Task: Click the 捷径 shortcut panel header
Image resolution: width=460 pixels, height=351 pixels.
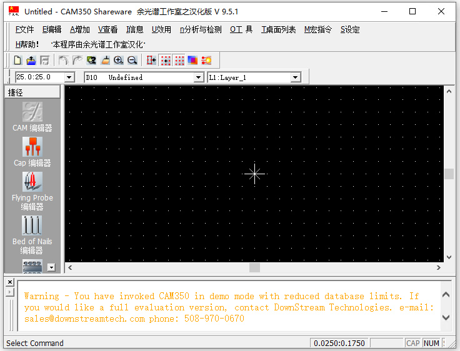Action: pyautogui.click(x=32, y=92)
